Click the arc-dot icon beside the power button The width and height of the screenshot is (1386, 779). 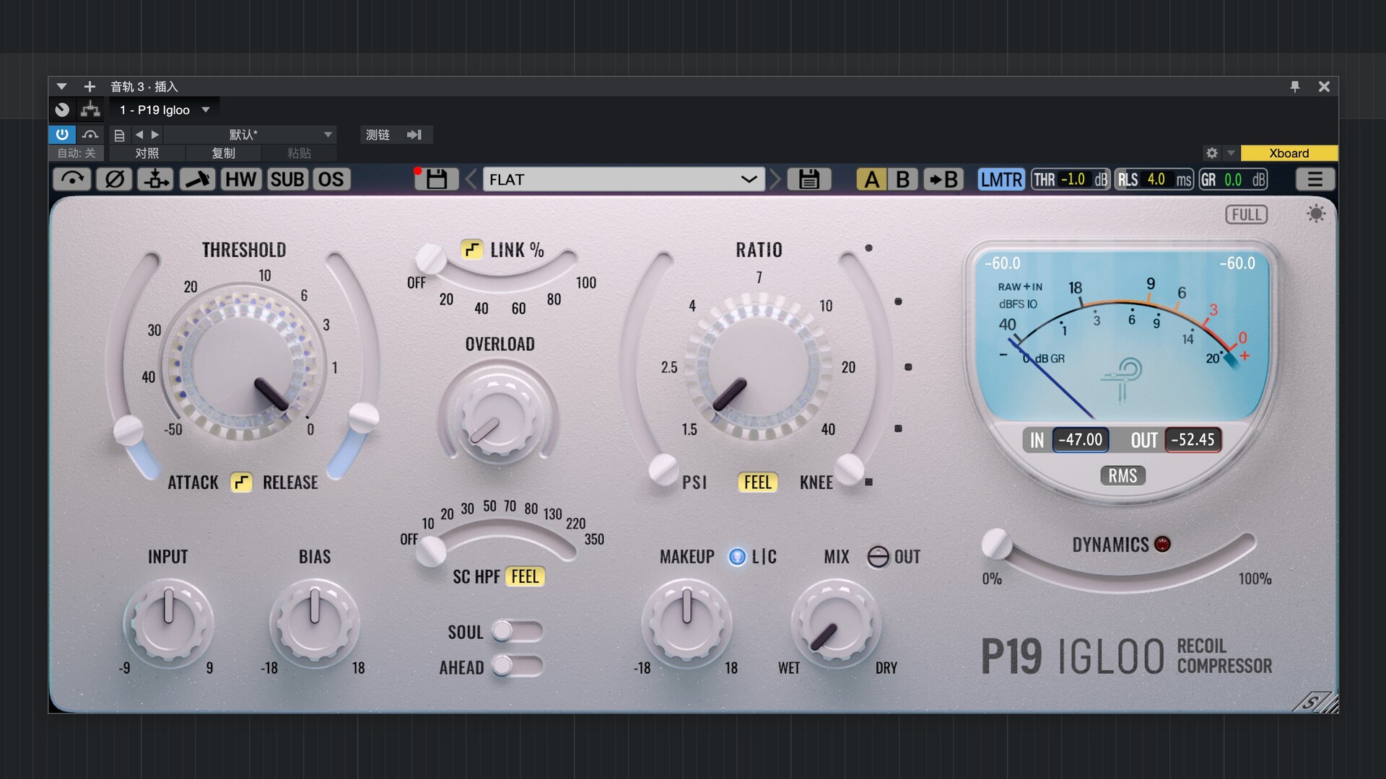(x=90, y=134)
